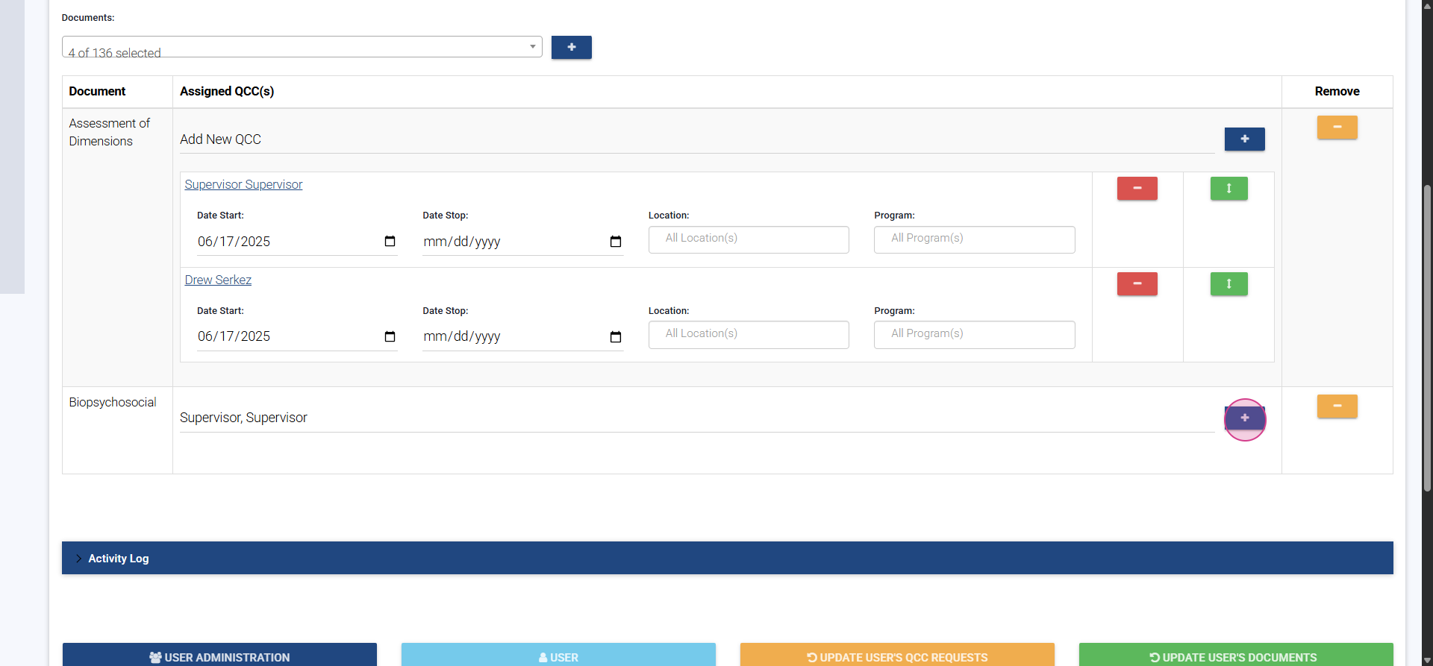Open the Drew Serkez link
Viewport: 1433px width, 666px height.
tap(218, 280)
